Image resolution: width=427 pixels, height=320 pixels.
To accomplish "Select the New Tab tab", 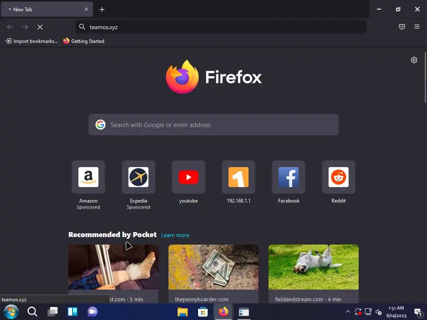I will pos(47,9).
